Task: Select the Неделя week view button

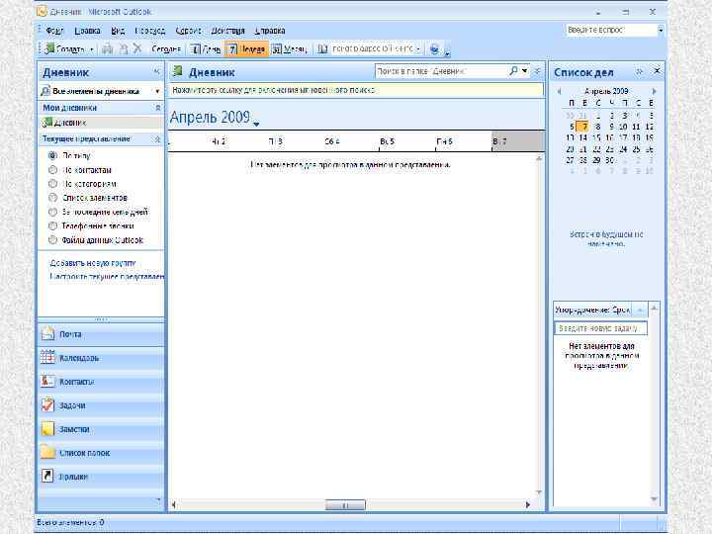Action: coord(247,49)
